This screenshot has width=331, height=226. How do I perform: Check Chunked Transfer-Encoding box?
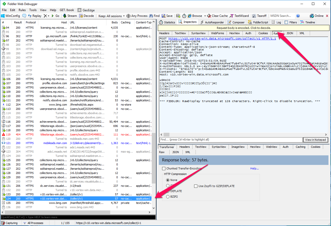(x=164, y=168)
